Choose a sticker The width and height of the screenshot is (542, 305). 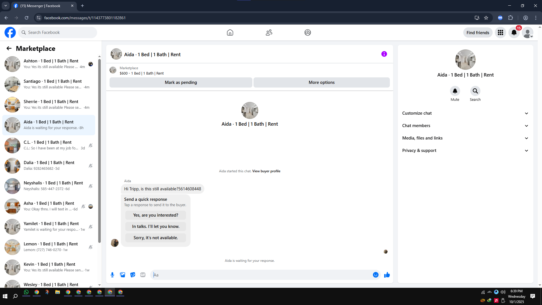tap(133, 275)
